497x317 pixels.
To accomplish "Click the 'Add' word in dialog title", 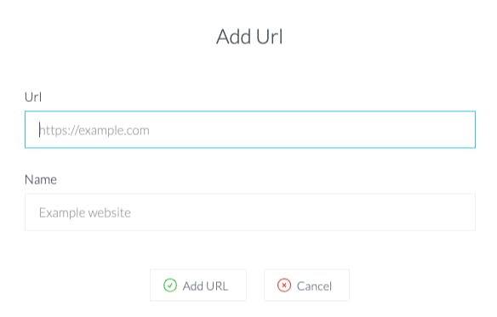I will coord(234,37).
